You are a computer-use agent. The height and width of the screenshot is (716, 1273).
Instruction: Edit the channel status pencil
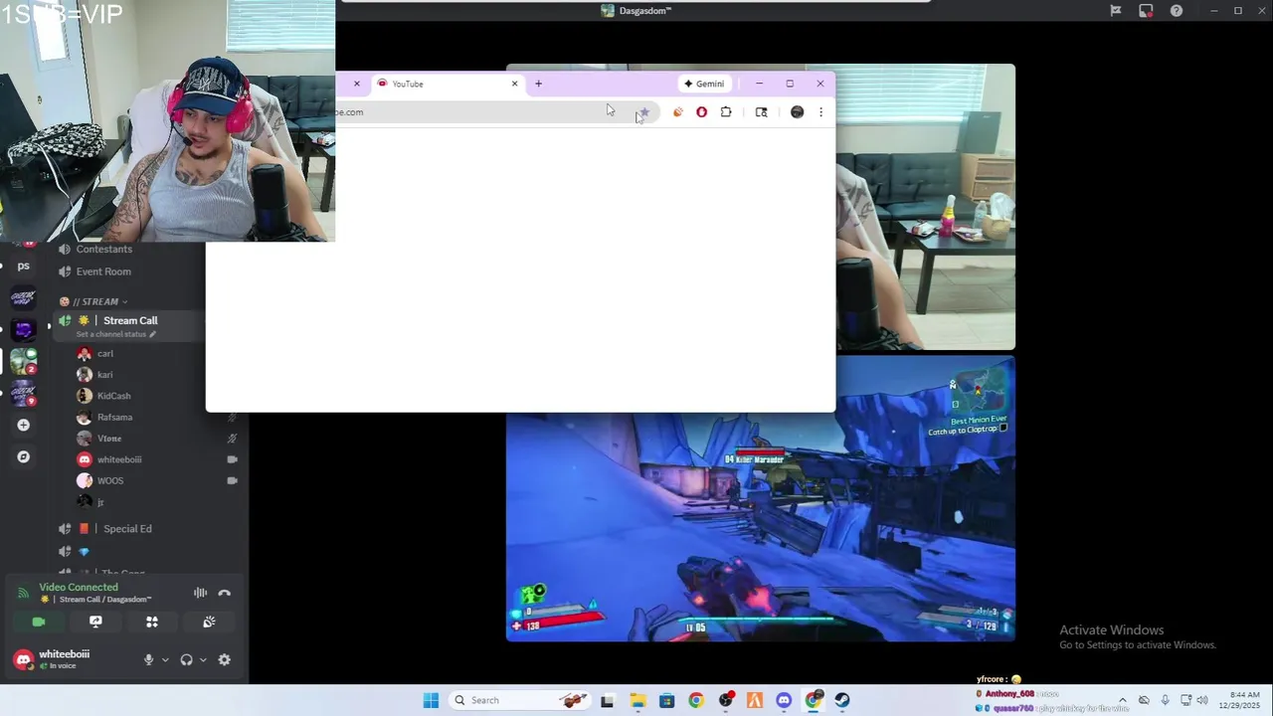(152, 334)
